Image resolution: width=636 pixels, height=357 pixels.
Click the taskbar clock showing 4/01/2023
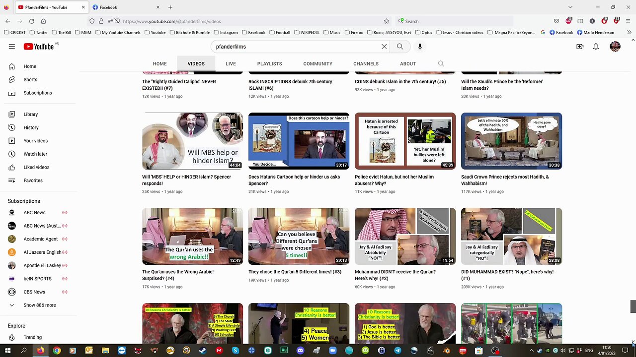pyautogui.click(x=607, y=351)
